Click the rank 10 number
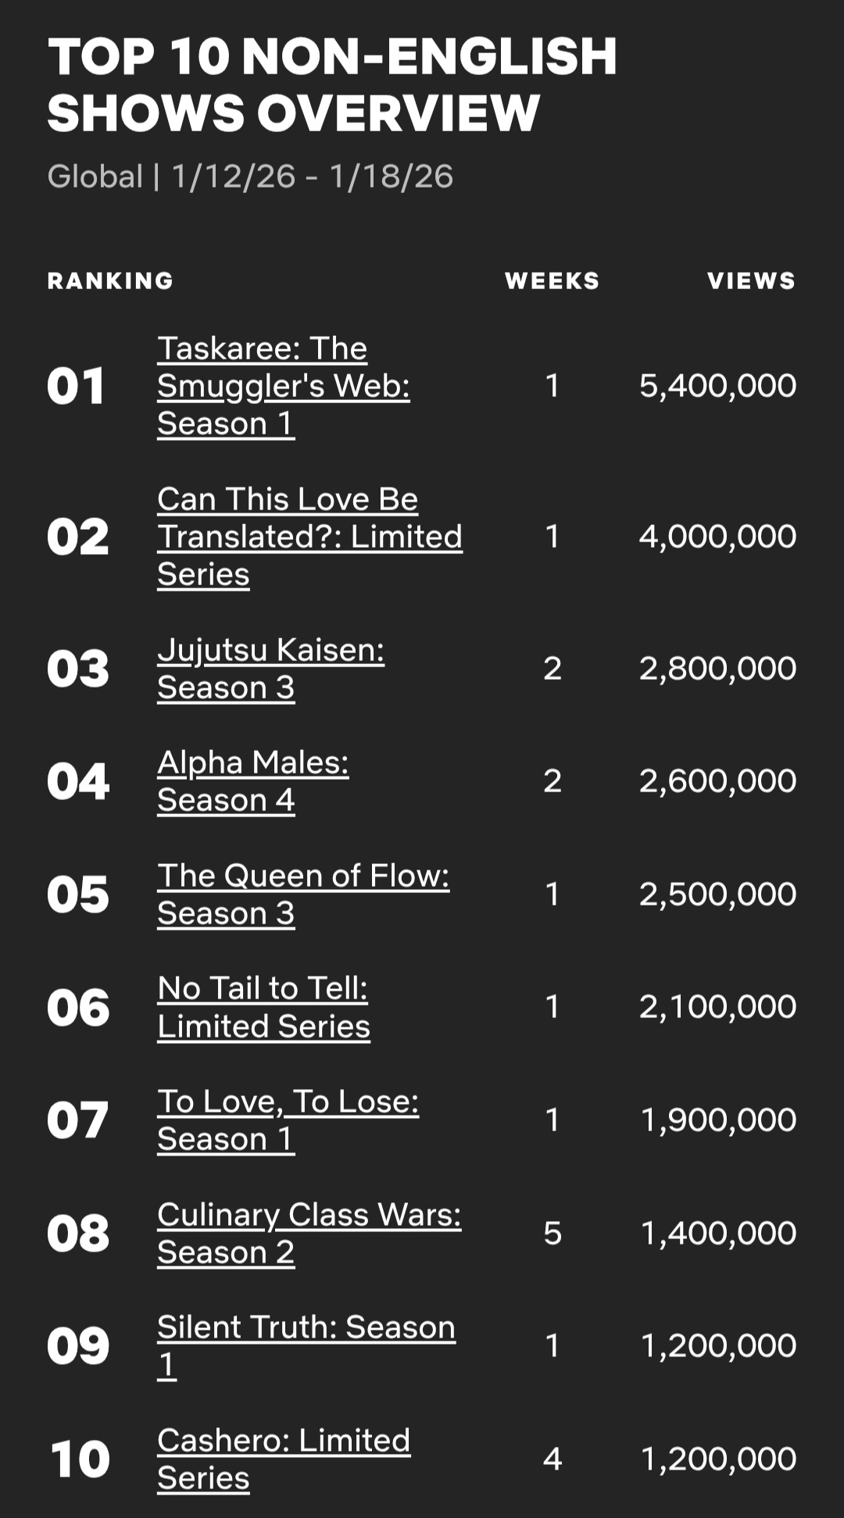Screen dimensions: 844x1518 click(79, 1459)
